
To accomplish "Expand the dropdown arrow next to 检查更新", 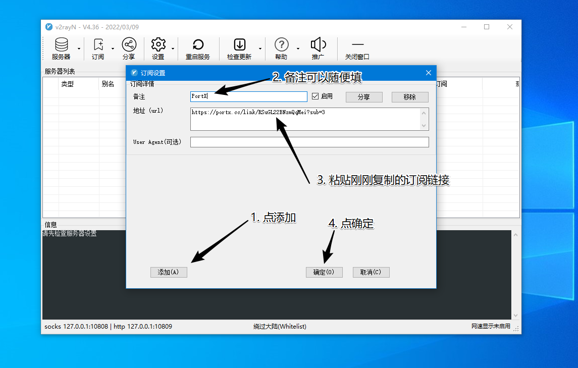I will pos(260,49).
